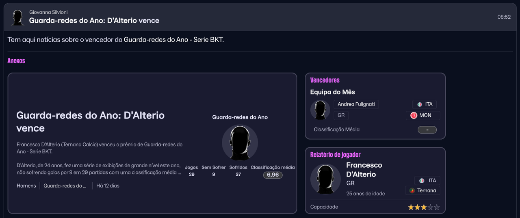This screenshot has width=520, height=218.
Task: Click the message headline 'Guarda-redes do Ano: D'Alterio vence'
Action: coord(94,20)
